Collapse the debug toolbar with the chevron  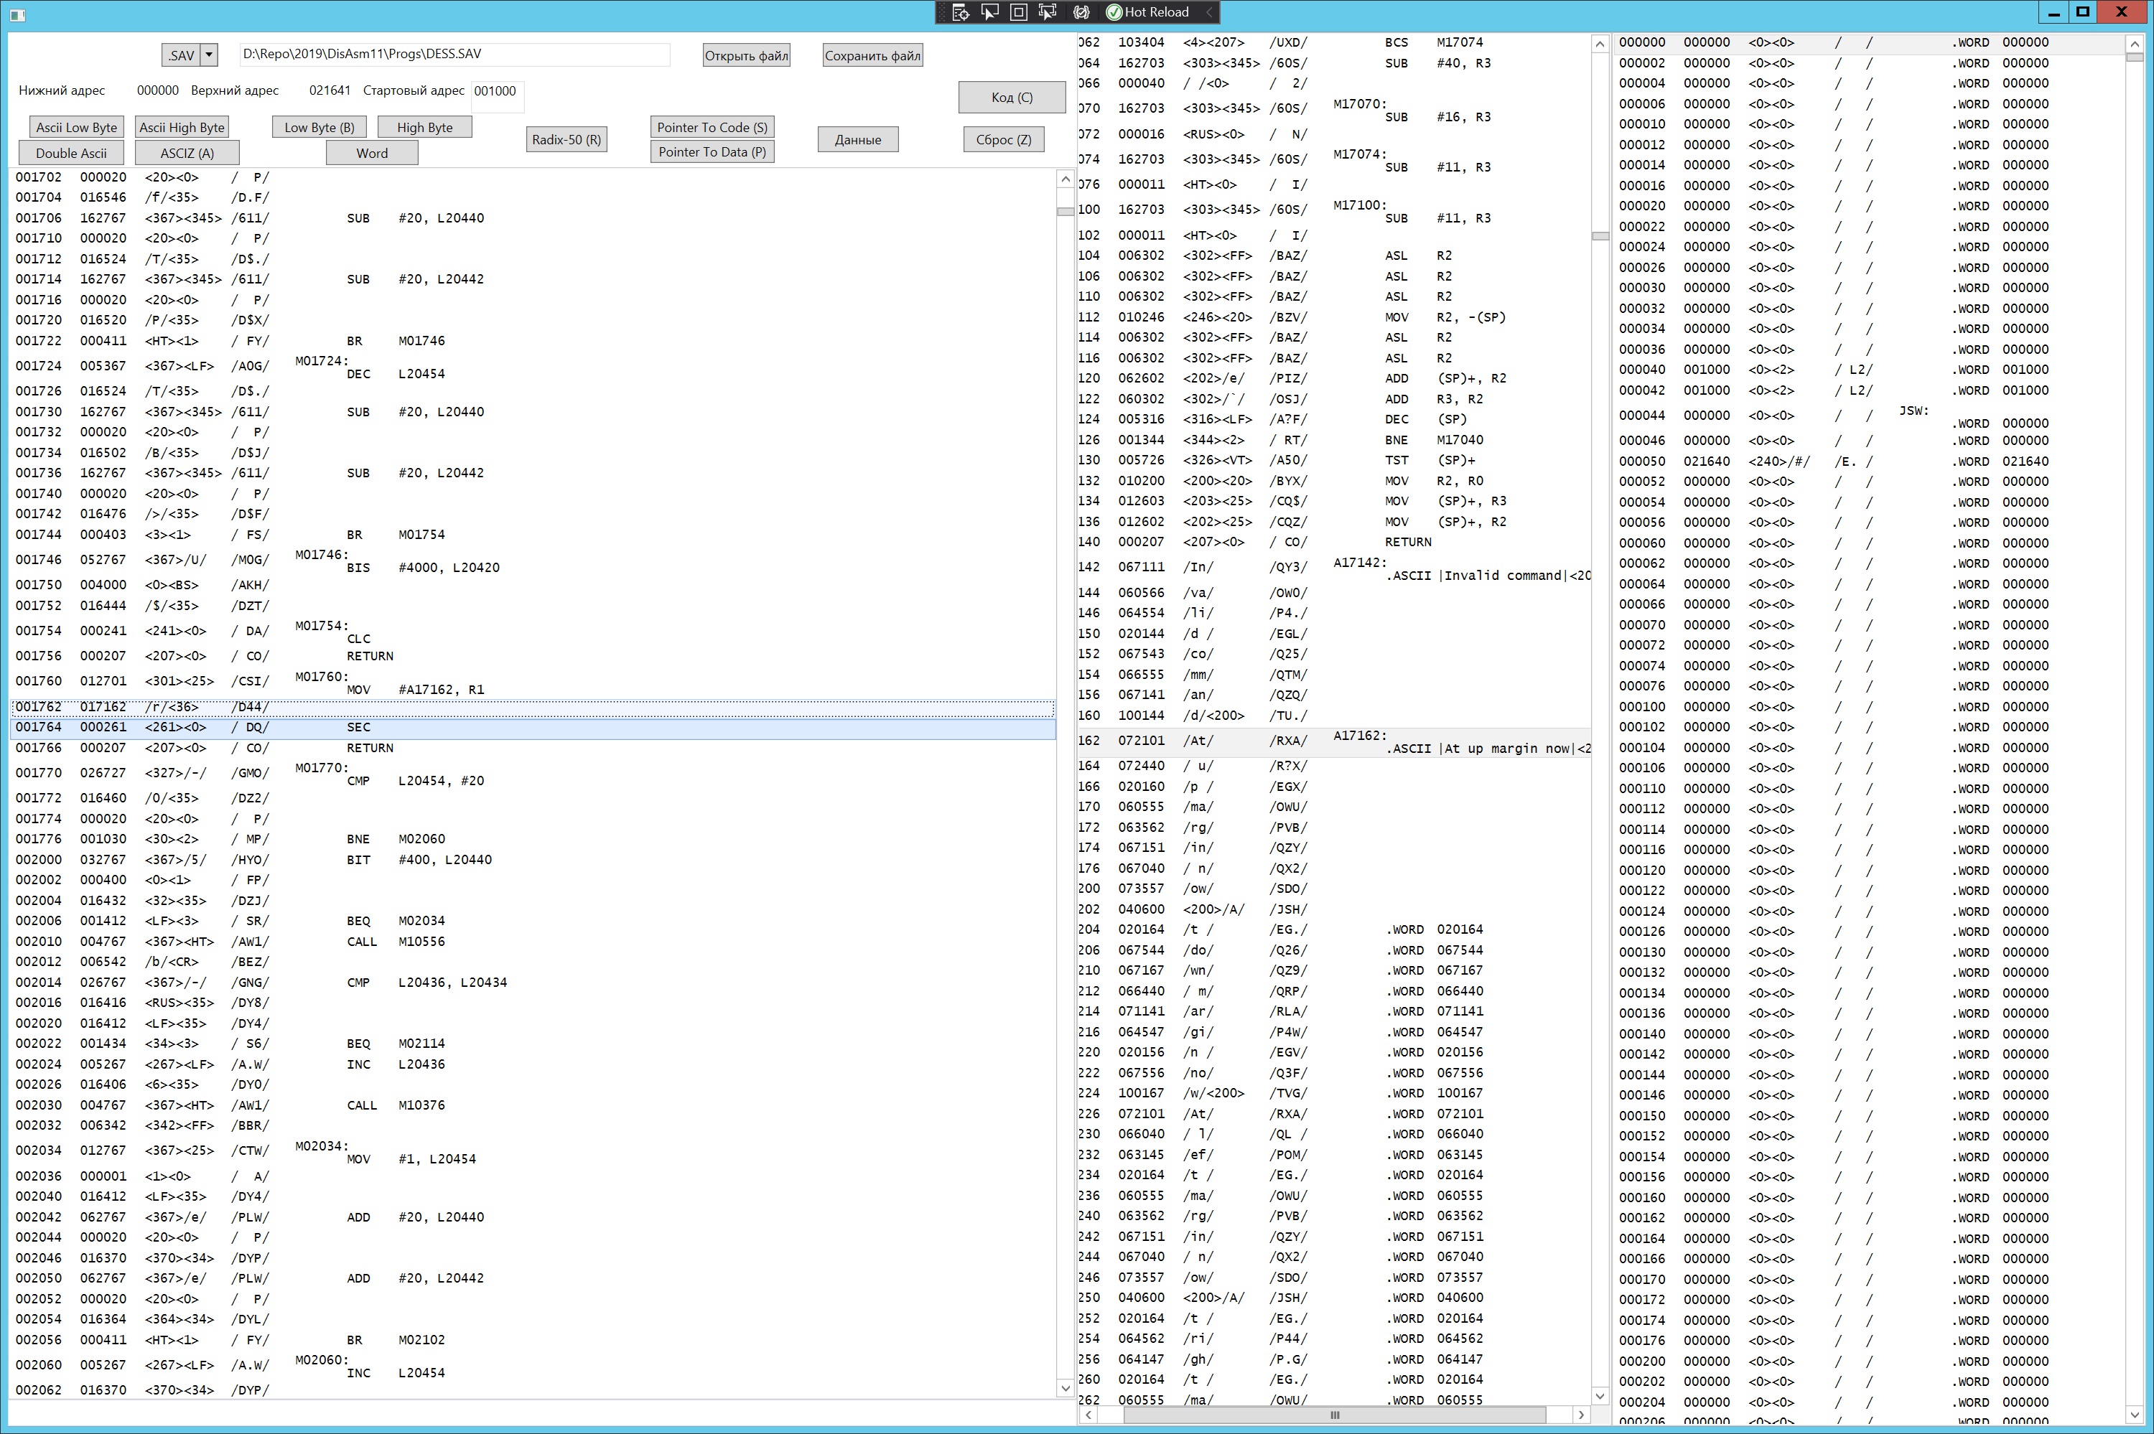coord(1209,12)
